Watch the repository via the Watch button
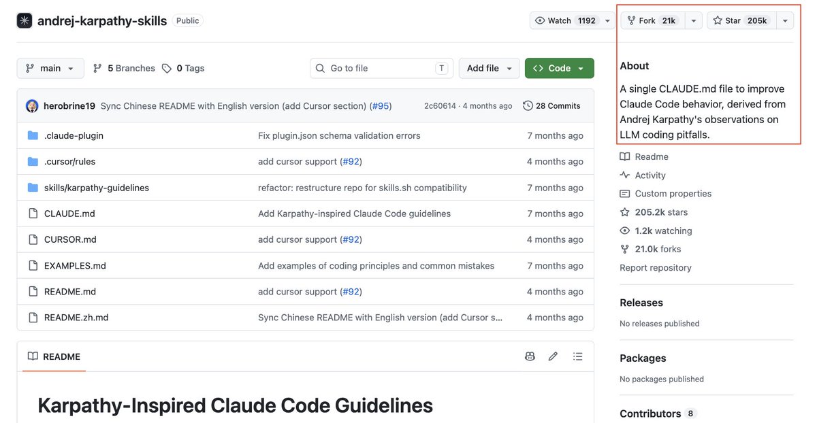Screen dimensions: 817x423 pos(566,20)
